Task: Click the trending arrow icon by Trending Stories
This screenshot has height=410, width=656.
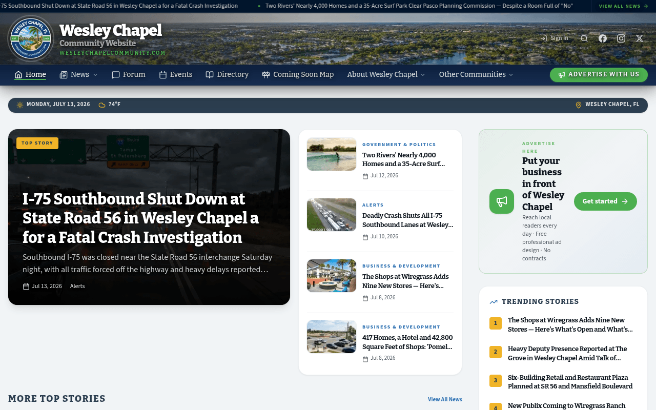Action: tap(494, 302)
